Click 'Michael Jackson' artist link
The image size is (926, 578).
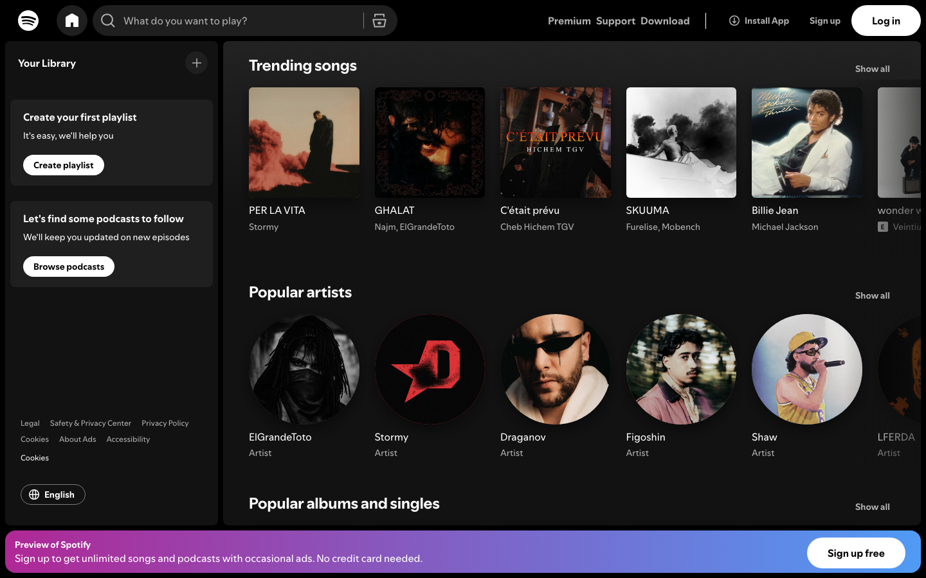tap(785, 227)
